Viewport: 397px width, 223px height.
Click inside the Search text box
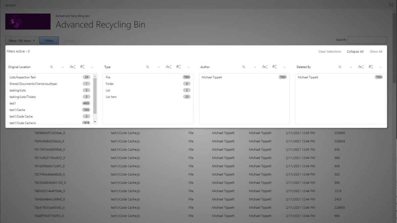(367, 40)
